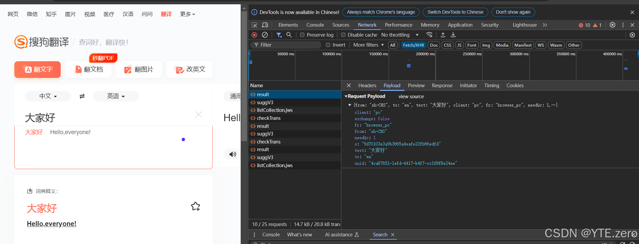Close the request details pane
The width and height of the screenshot is (639, 244).
349,86
